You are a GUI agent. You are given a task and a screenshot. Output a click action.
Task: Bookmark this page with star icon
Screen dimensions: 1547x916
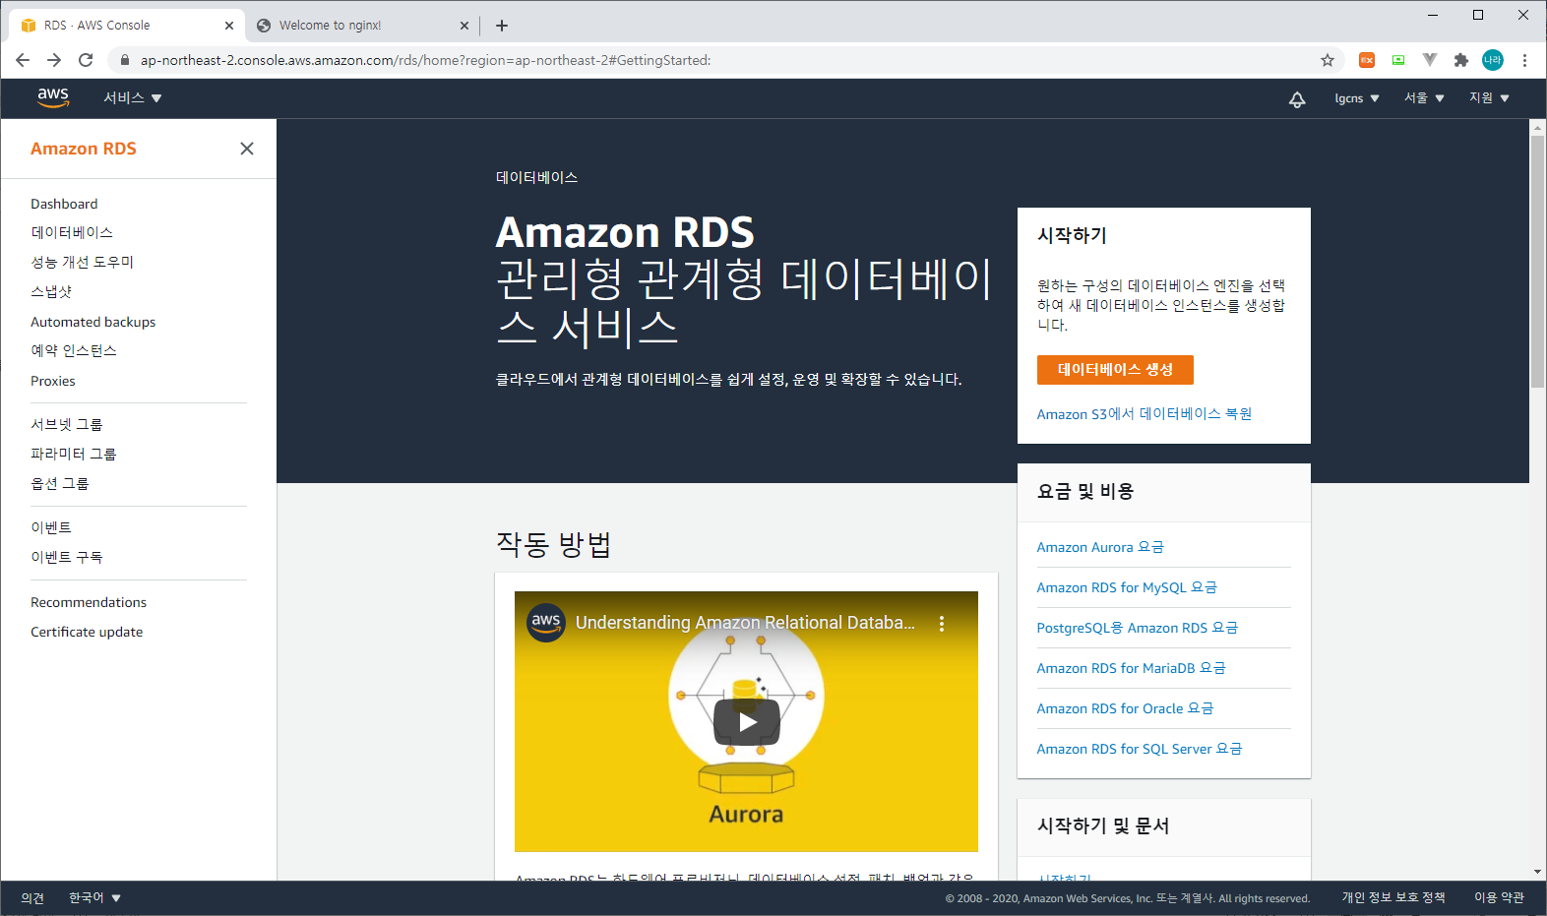point(1328,60)
